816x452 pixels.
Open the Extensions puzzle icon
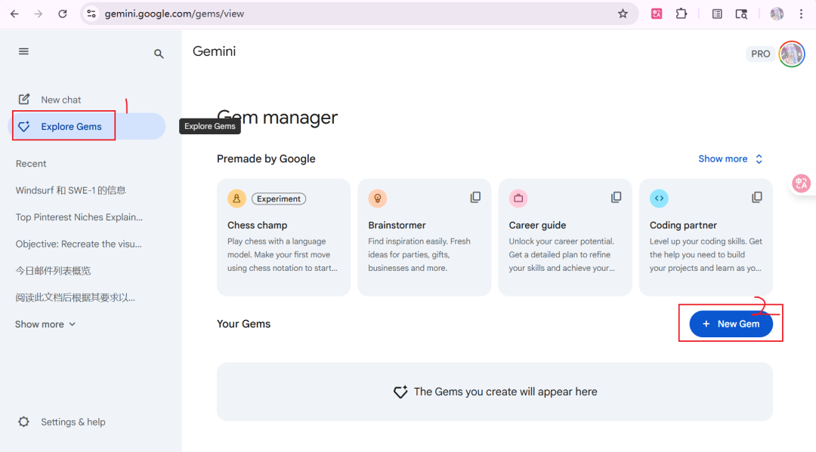tap(682, 14)
